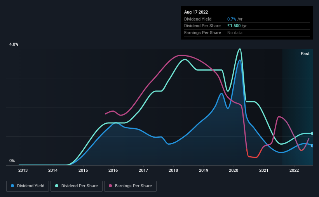The height and width of the screenshot is (197, 319).
Task: Toggle the Dividend Per Share legend button
Action: click(77, 186)
